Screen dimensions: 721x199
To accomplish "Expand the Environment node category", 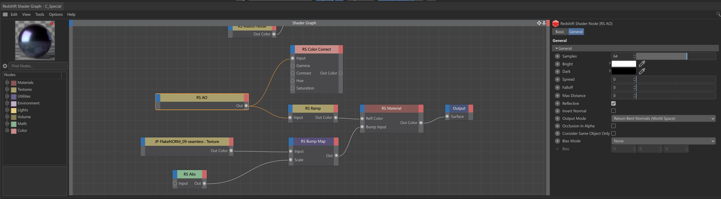I will tap(7, 103).
